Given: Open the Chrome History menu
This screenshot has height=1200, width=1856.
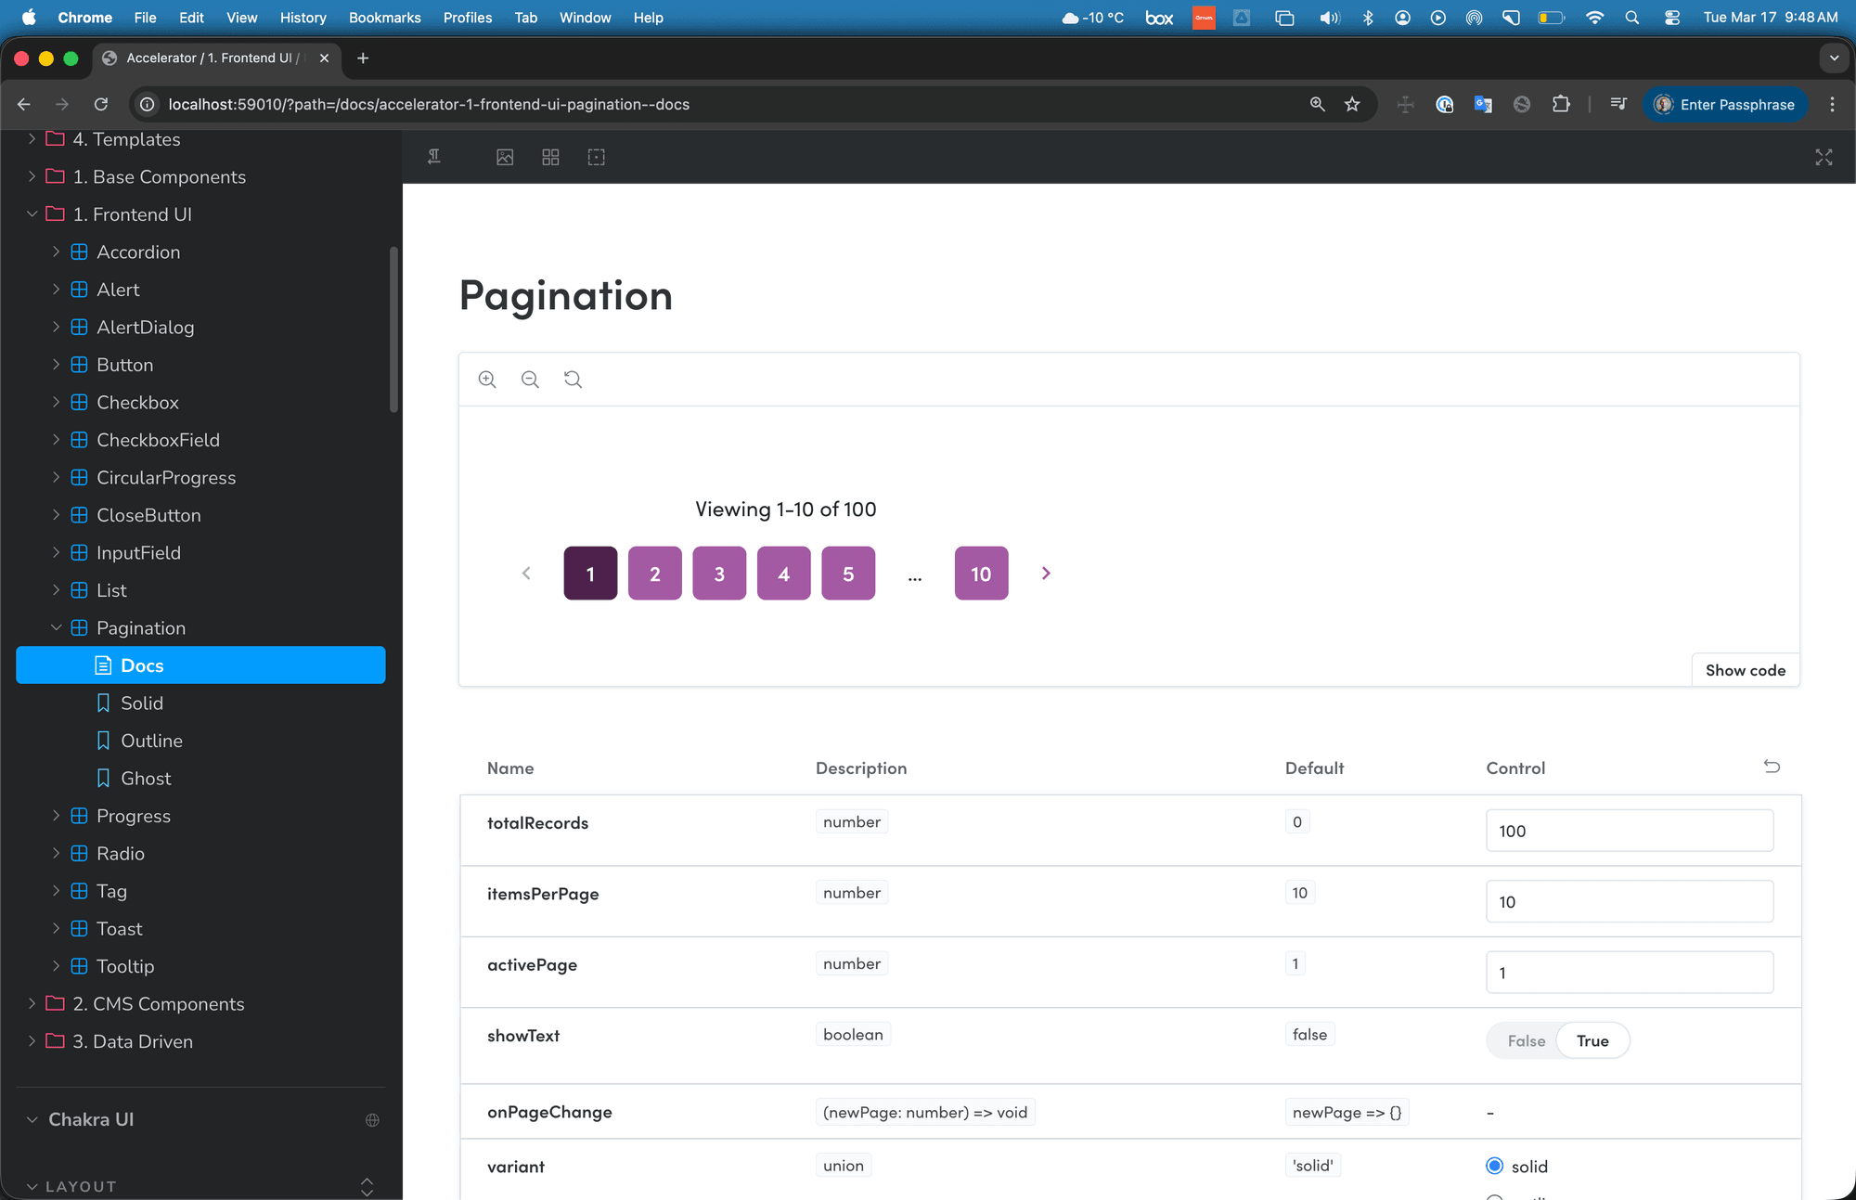Looking at the screenshot, I should [x=303, y=18].
